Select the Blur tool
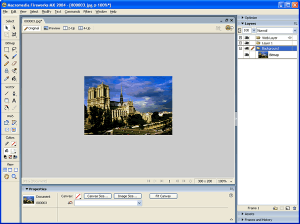Image resolution: width=300 pixels, height=224 pixels. [6, 71]
